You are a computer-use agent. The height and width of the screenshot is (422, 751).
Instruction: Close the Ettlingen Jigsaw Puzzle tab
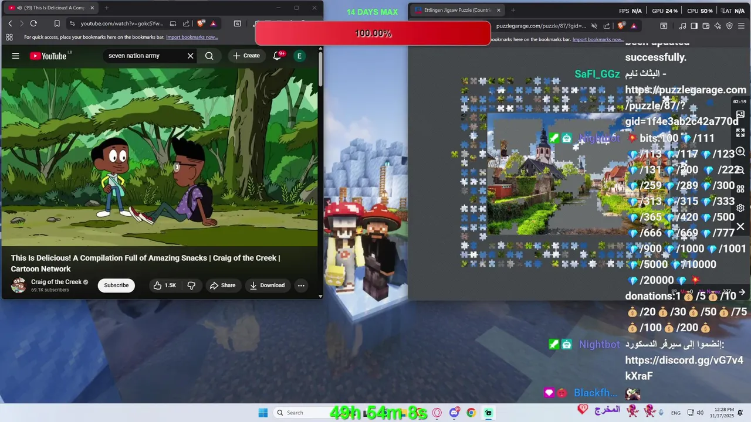(499, 10)
